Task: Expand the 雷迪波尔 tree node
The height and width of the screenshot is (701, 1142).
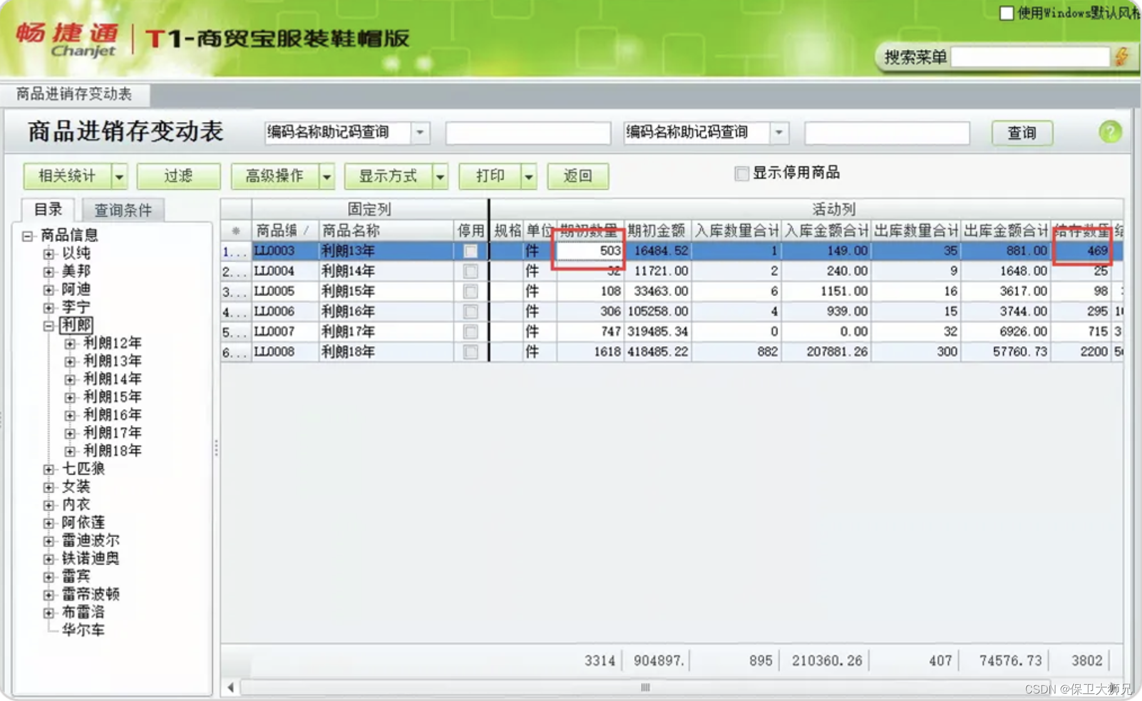Action: [x=48, y=541]
